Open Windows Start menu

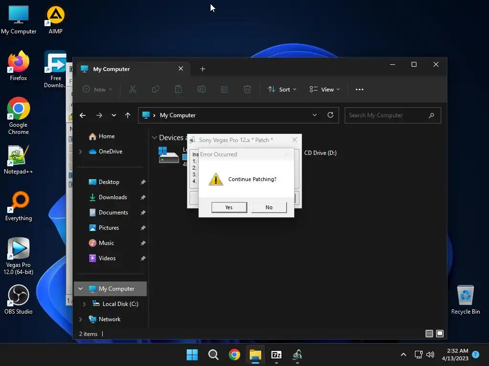point(192,355)
